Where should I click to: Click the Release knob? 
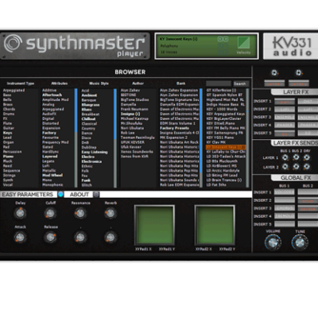(x=50, y=237)
